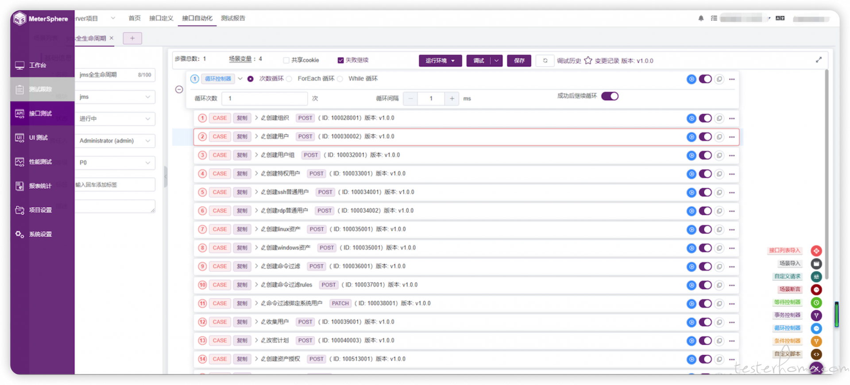Click the star icon to follow scenario
850x385 pixels.
[x=588, y=61]
